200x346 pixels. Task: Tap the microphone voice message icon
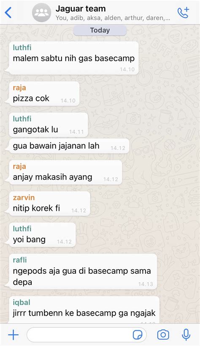pos(186,335)
